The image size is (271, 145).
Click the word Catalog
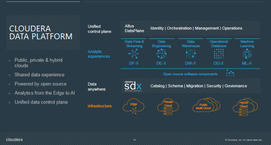(x=158, y=86)
